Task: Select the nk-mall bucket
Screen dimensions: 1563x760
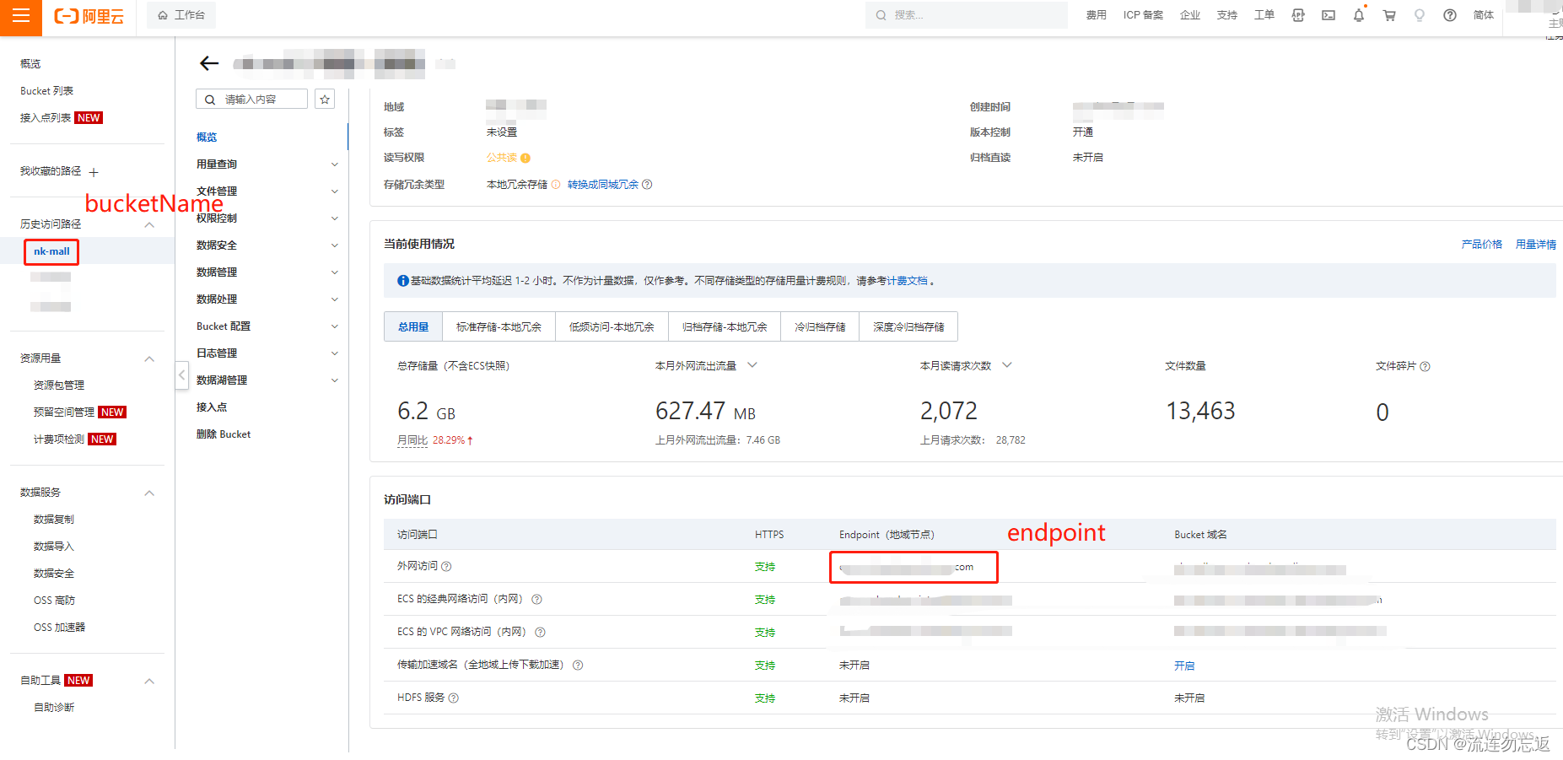Action: [x=51, y=251]
